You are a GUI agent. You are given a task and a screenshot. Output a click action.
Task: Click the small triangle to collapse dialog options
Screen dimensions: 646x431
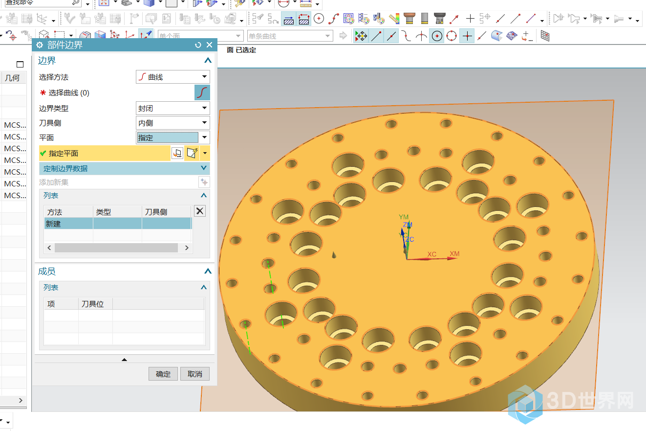[x=124, y=360]
